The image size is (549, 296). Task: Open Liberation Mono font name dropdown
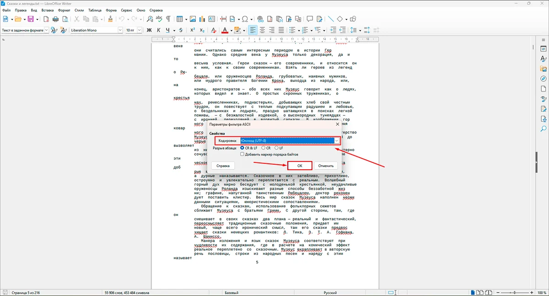tap(120, 30)
